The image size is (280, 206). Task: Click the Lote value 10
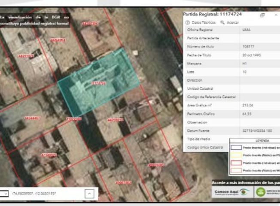click(x=244, y=72)
